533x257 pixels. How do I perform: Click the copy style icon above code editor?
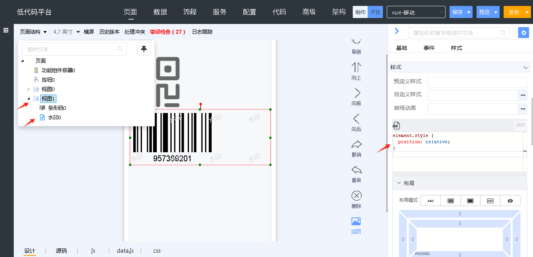pyautogui.click(x=396, y=126)
